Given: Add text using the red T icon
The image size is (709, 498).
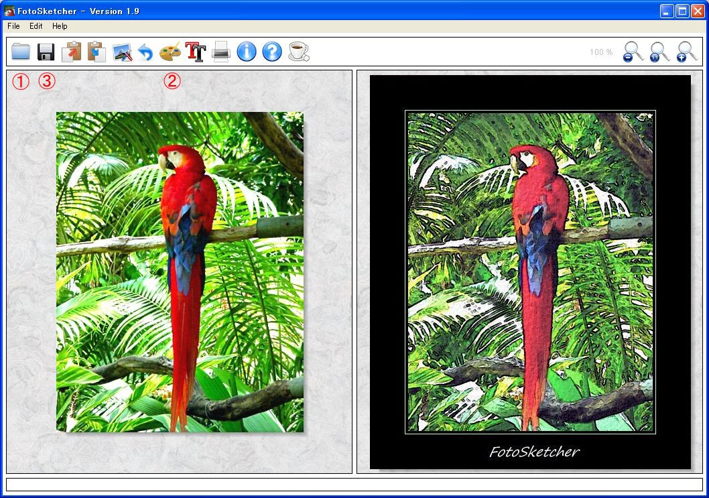Looking at the screenshot, I should pos(195,52).
